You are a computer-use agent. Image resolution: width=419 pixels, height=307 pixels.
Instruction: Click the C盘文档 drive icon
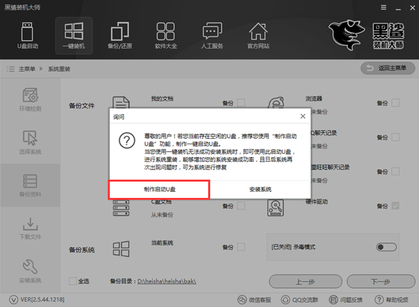coord(121,207)
